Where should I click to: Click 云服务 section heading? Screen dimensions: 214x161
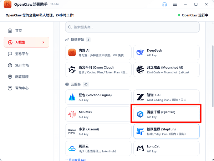pyautogui.click(x=76, y=84)
